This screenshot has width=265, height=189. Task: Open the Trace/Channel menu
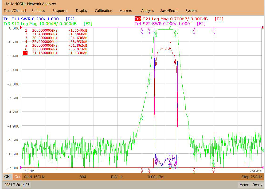pos(15,11)
